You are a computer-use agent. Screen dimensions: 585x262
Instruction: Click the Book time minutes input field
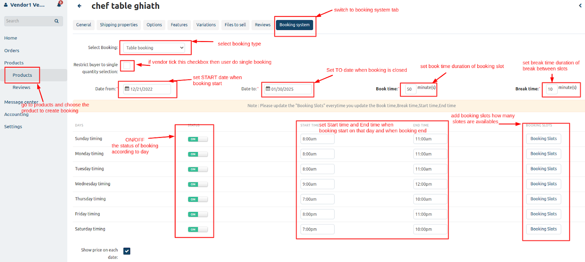411,89
